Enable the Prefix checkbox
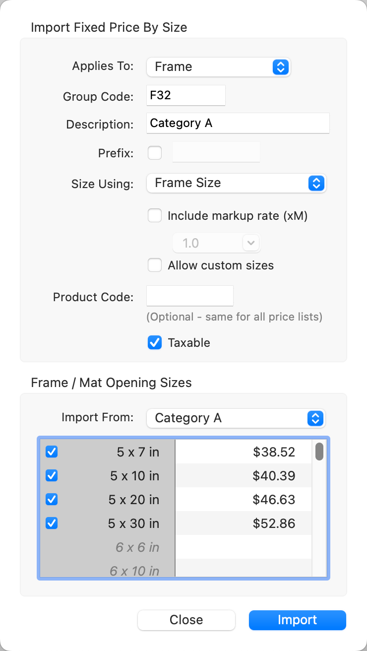The image size is (367, 651). 155,153
